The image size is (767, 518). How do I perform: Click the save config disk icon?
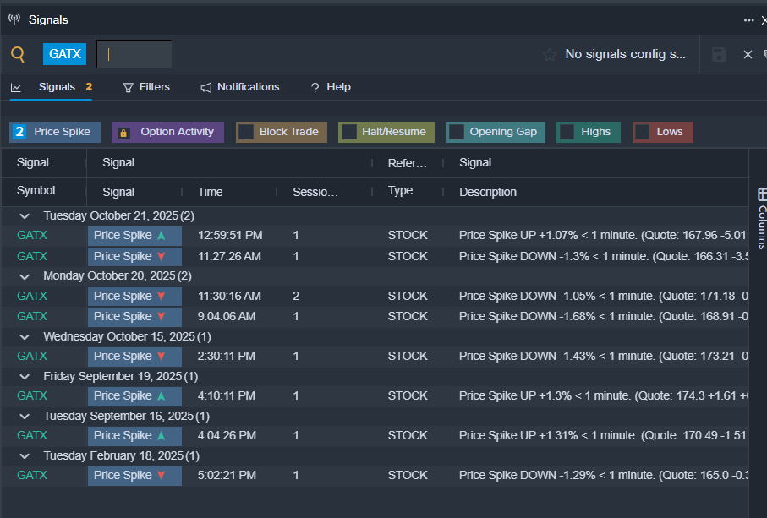[x=719, y=54]
